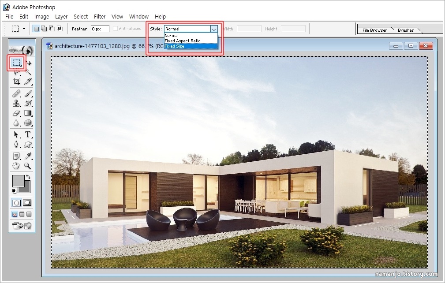This screenshot has height=283, width=445.
Task: Select the Notes tool
Action: [x=16, y=156]
